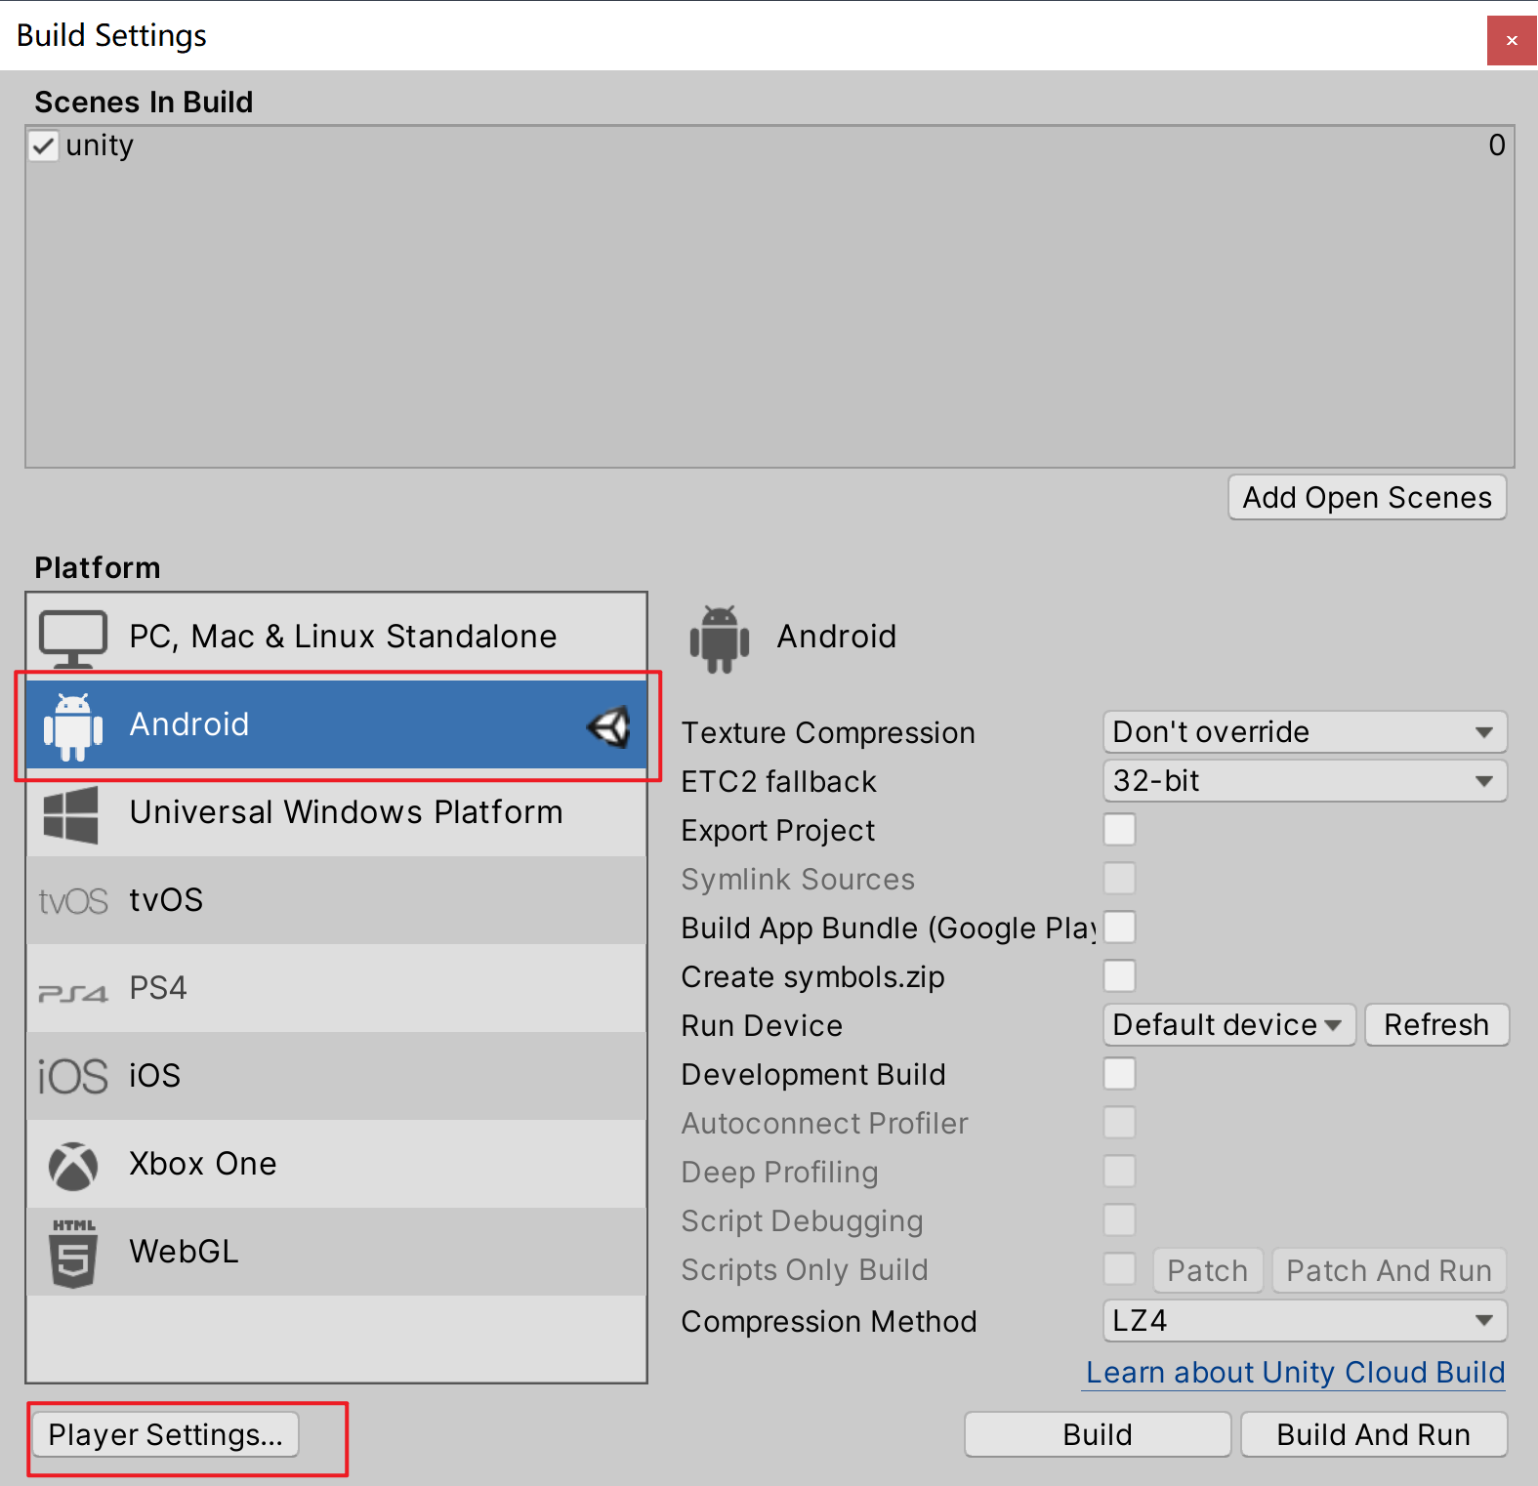Toggle the Symlink Sources checkbox
Viewport: 1538px width, 1486px height.
[x=1119, y=879]
